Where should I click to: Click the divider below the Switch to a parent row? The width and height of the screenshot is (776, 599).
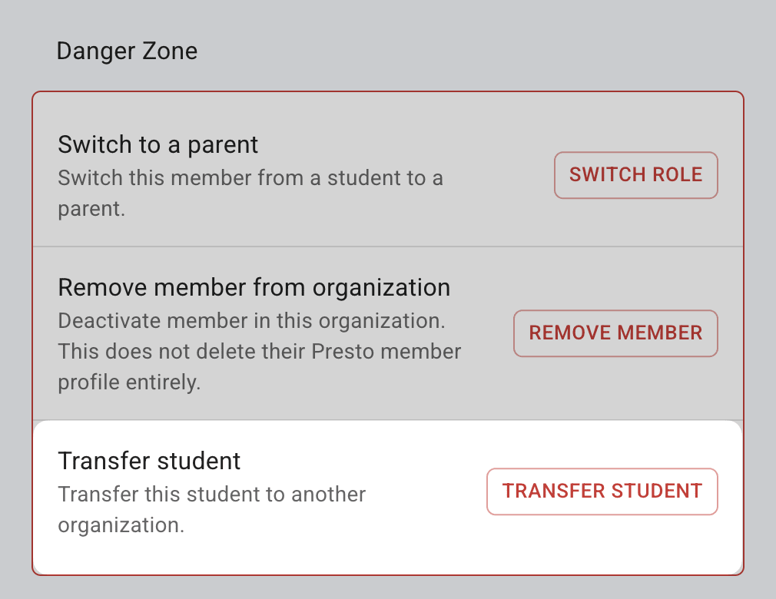388,247
